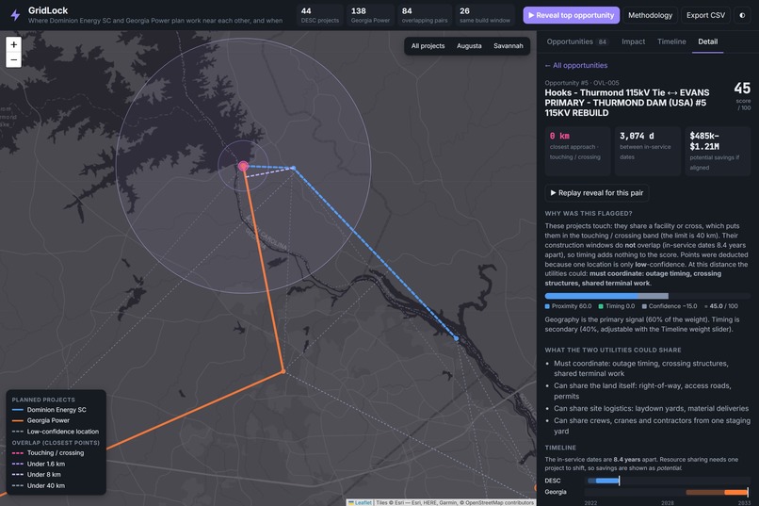Viewport: 759px width, 506px height.
Task: Click Reveal top opportunity button
Action: [572, 15]
